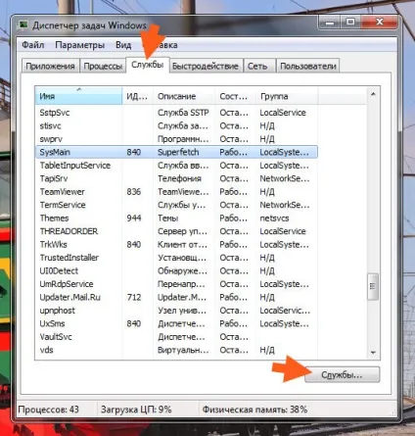Select the SstpSvc service row

pyautogui.click(x=176, y=113)
